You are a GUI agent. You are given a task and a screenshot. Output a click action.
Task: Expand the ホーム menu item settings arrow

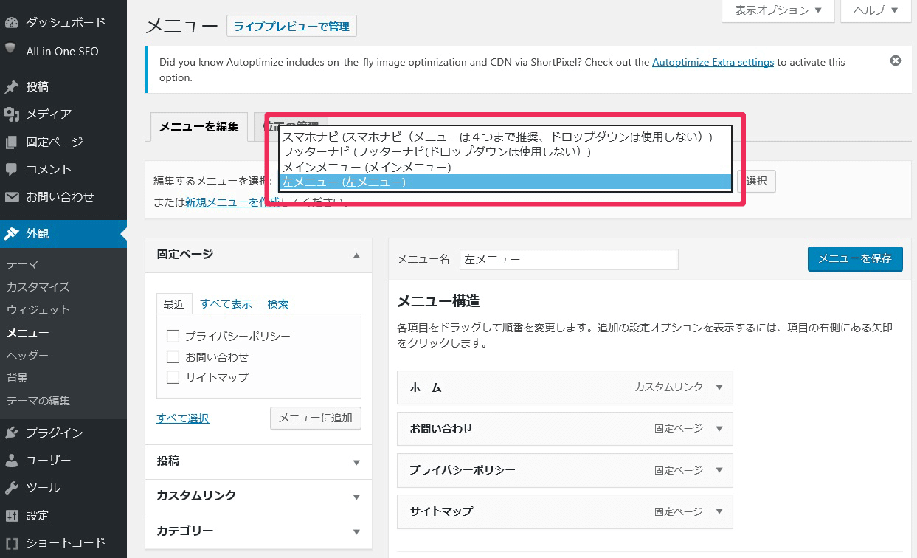[x=719, y=387]
